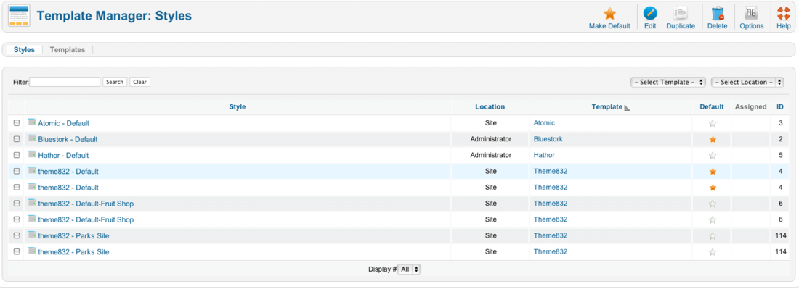799x289 pixels.
Task: Tick the checkbox for Bluestork - Default
Action: click(x=16, y=139)
